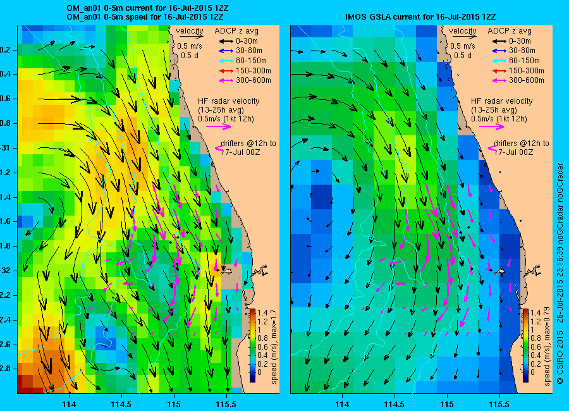Viewport: 569px width, 411px height.
Task: Click the '0.6' latitude tick label on left axis
Action: [6, 99]
